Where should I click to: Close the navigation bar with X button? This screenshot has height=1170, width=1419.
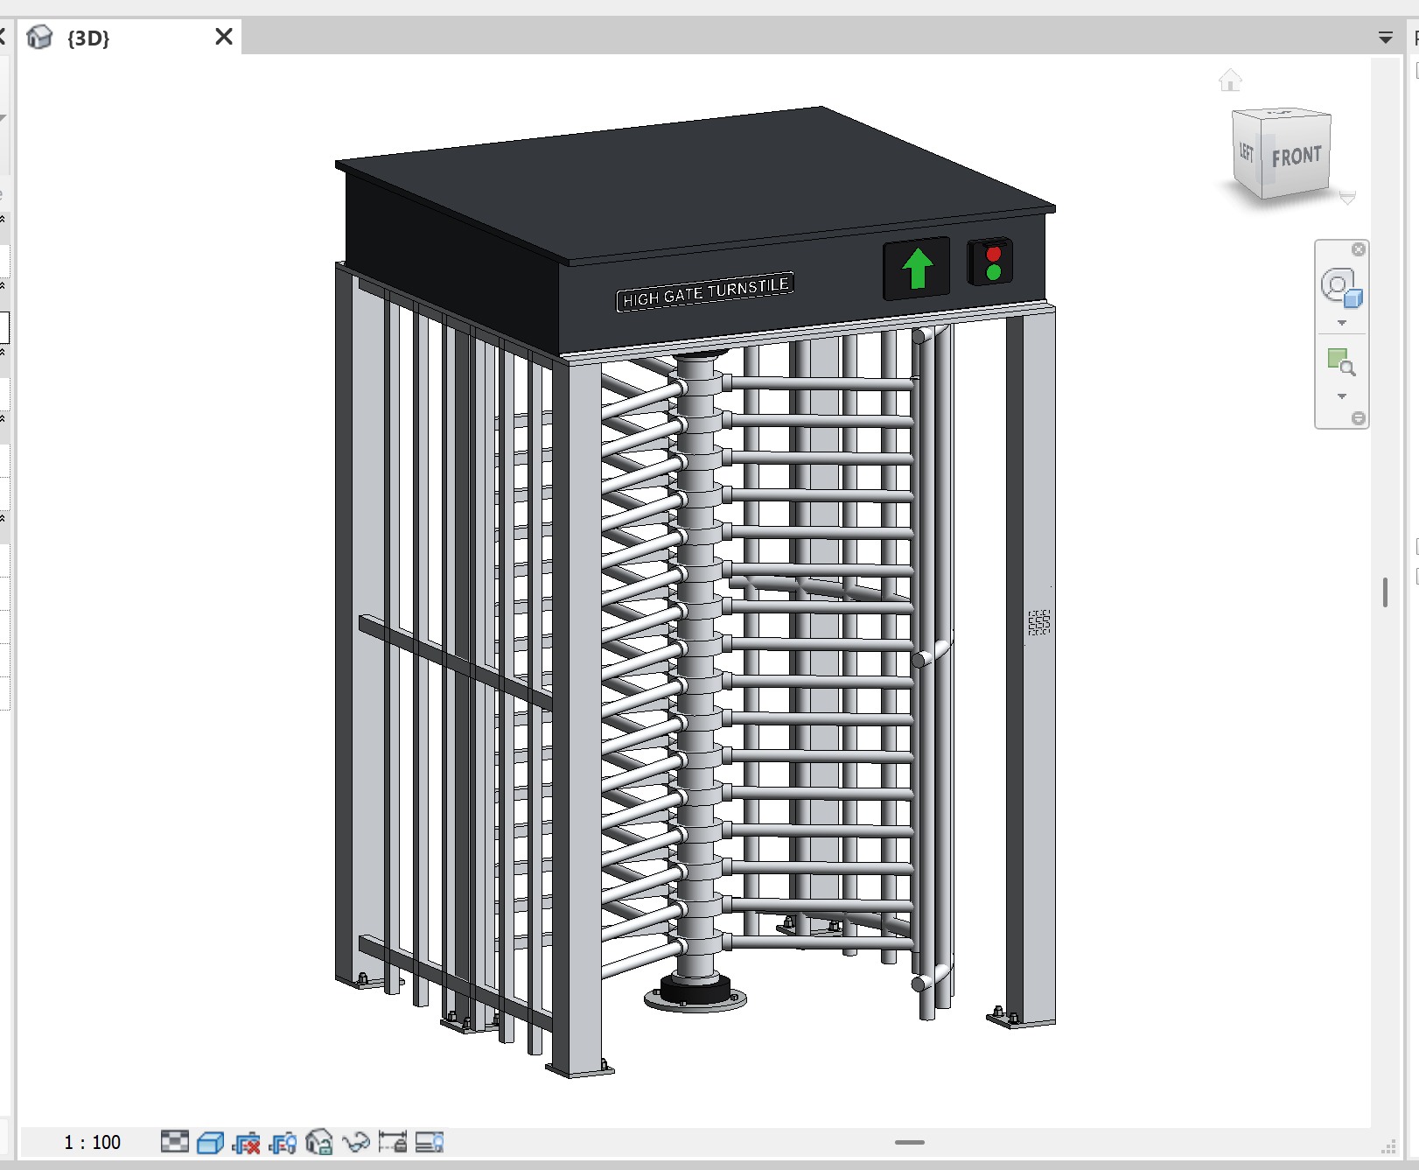point(1359,249)
